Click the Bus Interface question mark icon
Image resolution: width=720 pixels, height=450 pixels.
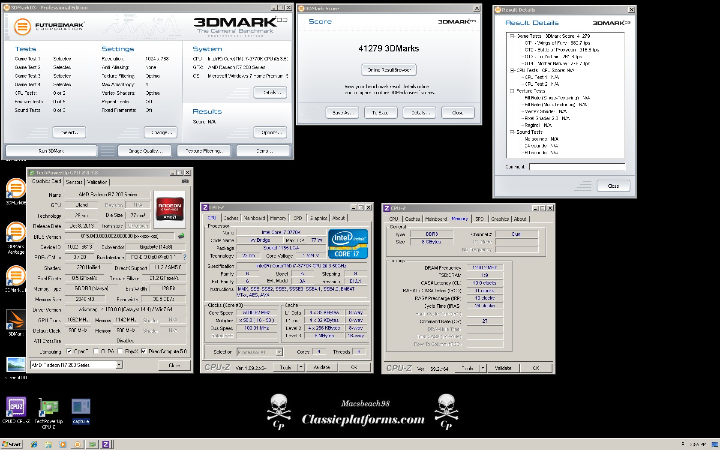point(185,257)
